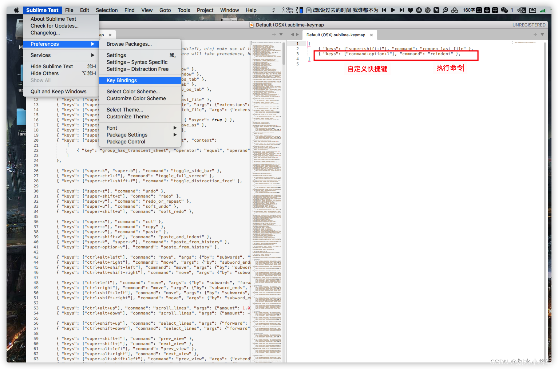Image resolution: width=558 pixels, height=369 pixels.
Task: Click the left pane minimap
Action: 267,202
